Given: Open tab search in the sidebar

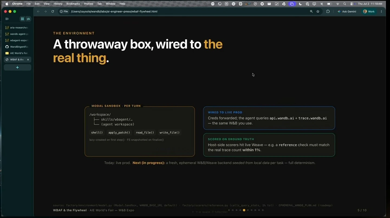Looking at the screenshot, I should coord(28,19).
